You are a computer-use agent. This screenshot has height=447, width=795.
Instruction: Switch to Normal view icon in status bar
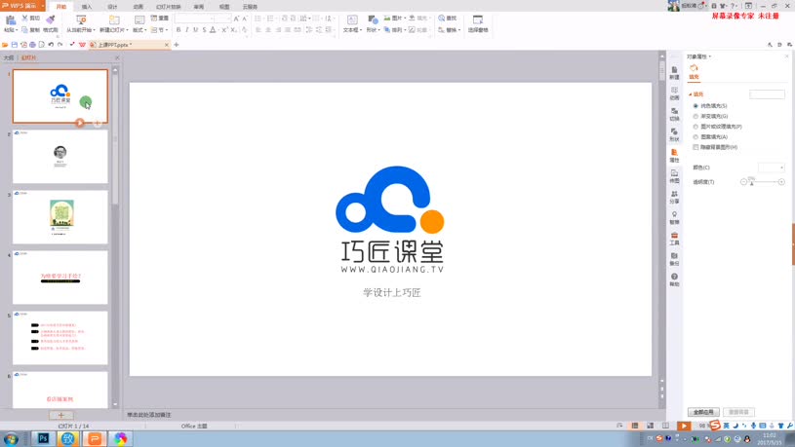pos(635,426)
